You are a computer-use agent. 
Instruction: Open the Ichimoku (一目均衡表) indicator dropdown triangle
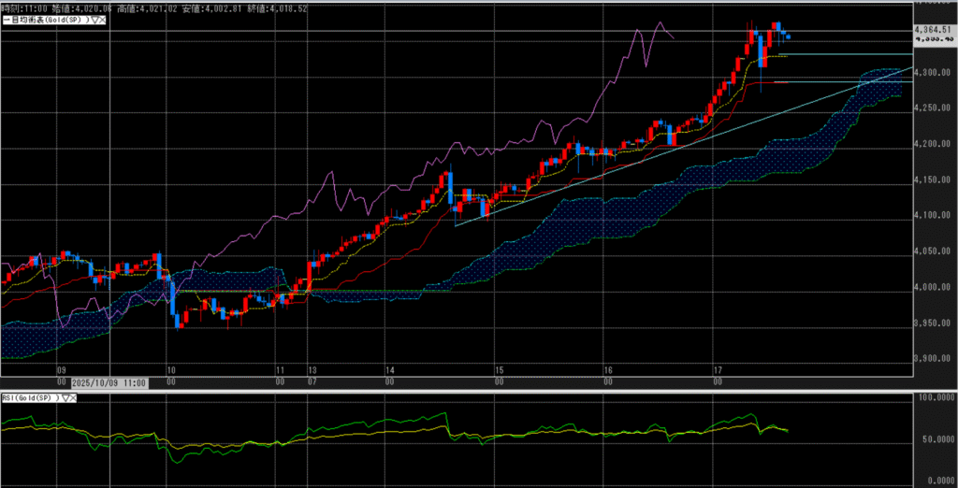click(94, 21)
